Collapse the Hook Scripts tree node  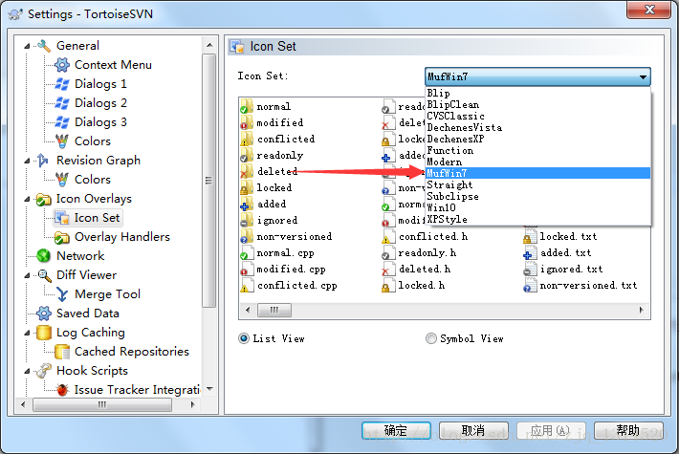(x=27, y=371)
